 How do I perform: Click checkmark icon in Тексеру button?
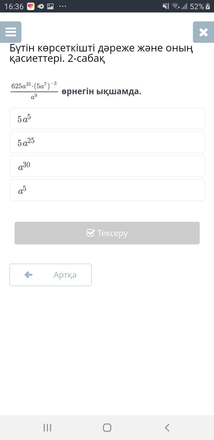(91, 233)
